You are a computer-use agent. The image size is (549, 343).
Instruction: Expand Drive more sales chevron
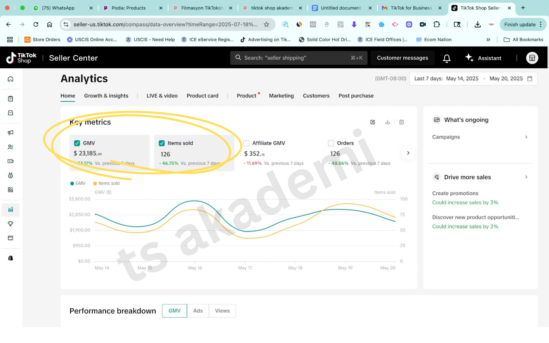coord(526,177)
